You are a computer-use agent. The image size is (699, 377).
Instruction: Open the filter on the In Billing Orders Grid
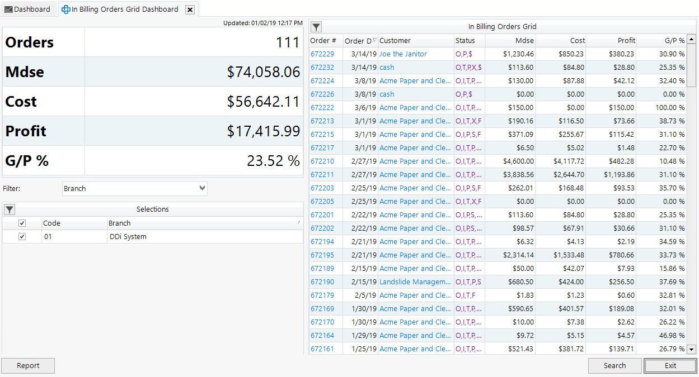coord(316,26)
